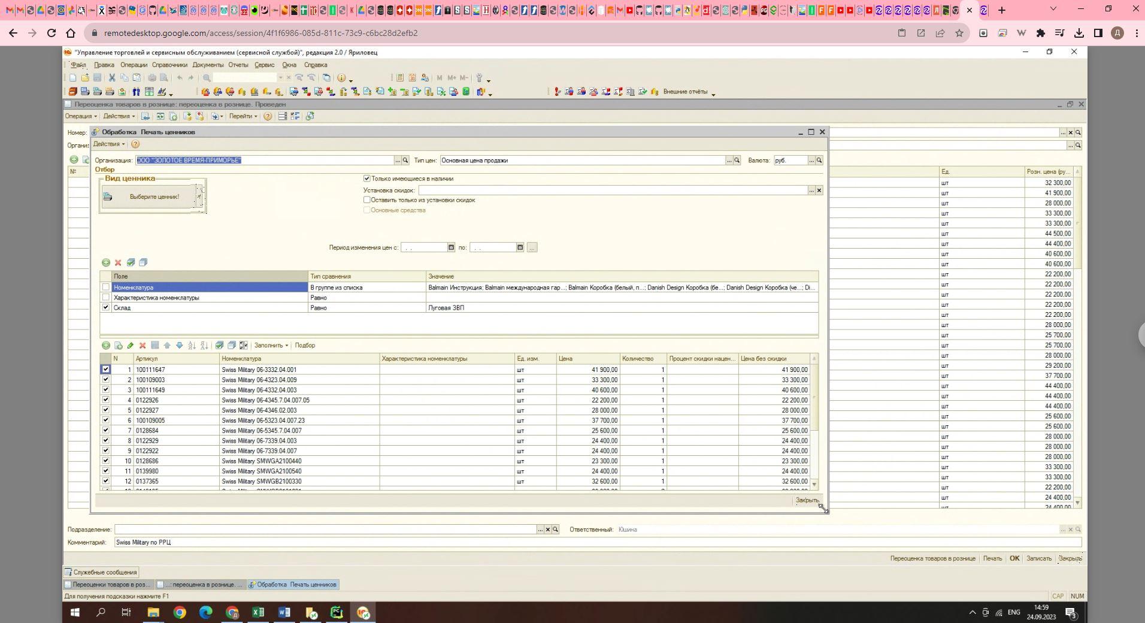The width and height of the screenshot is (1145, 623).
Task: Open help question icon in Печать ценников window
Action: (x=135, y=144)
